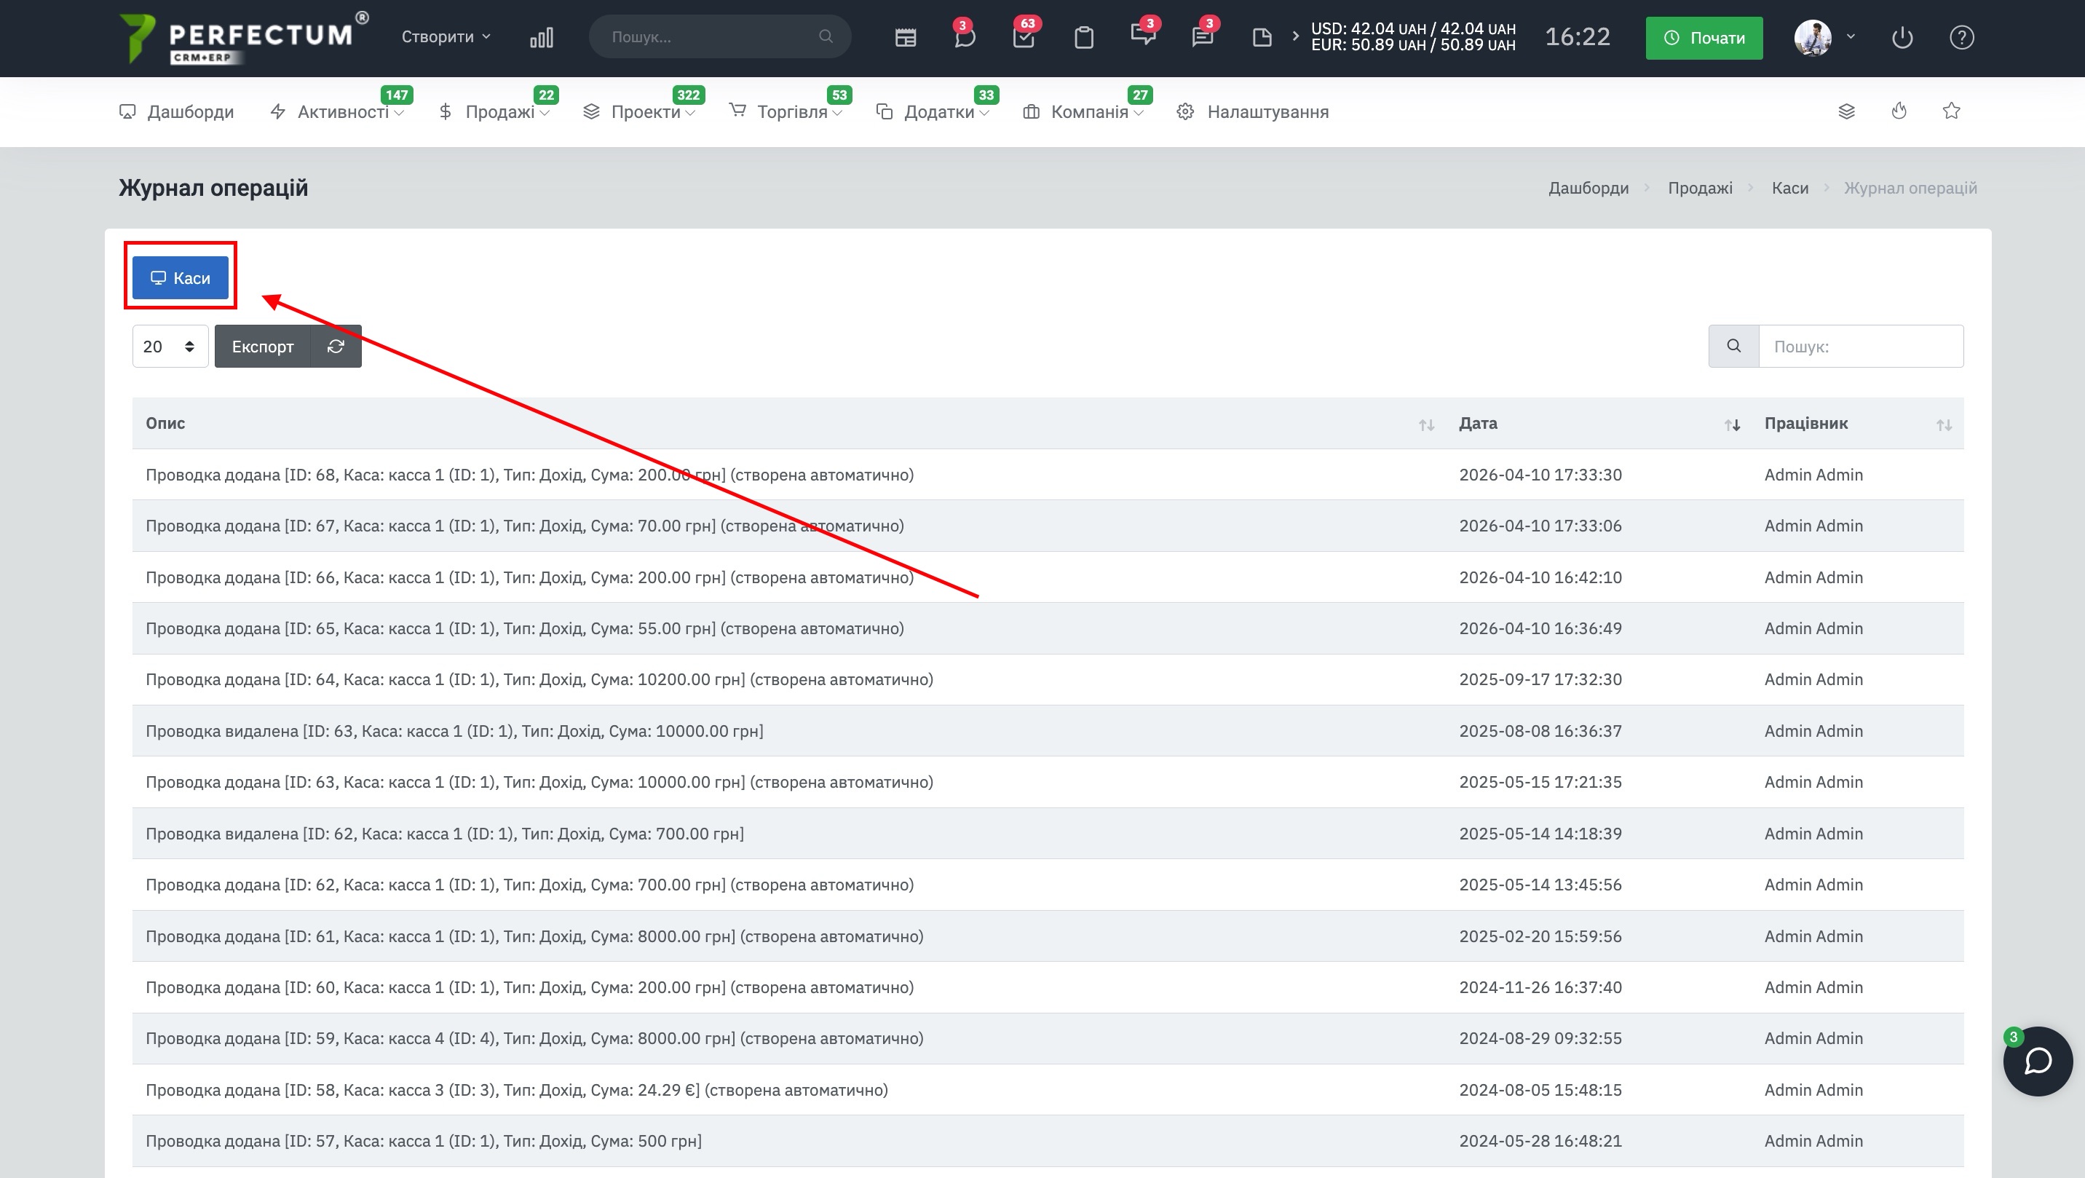Click the flame icon in menu bar
Screen dimensions: 2085x1178
pos(1899,111)
